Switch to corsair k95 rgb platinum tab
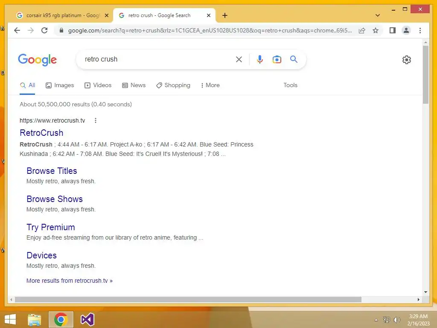This screenshot has width=437, height=328. [62, 15]
